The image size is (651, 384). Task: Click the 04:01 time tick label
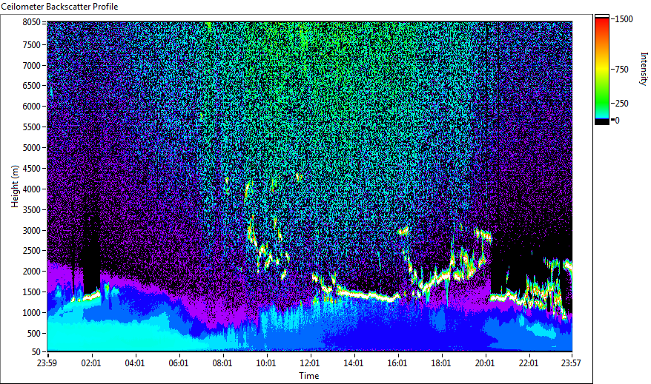[135, 363]
